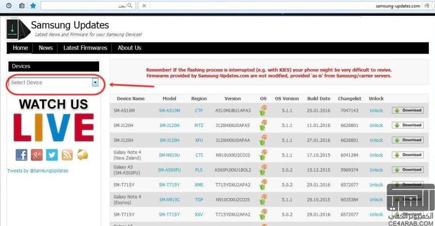Go to the Home menu item
This screenshot has height=226, width=435.
pyautogui.click(x=20, y=48)
